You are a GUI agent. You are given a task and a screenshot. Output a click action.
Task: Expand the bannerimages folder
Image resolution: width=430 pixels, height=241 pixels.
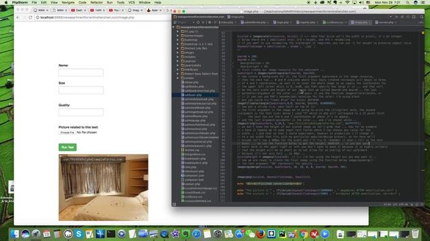click(177, 35)
